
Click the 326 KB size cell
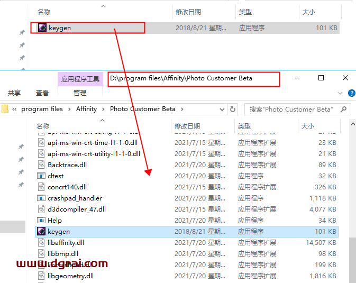[325, 187]
